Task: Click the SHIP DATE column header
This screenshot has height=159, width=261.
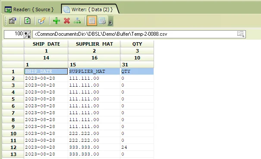Action: (46, 44)
